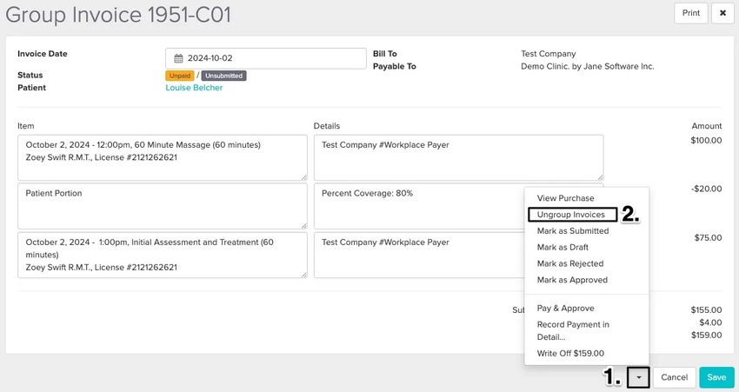
Task: Select Pay & Approve option
Action: pos(566,309)
